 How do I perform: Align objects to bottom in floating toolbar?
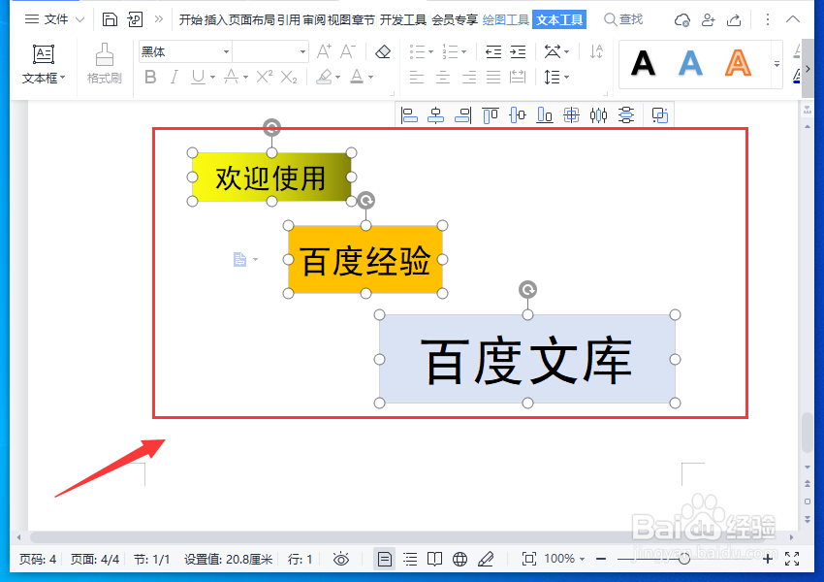coord(545,115)
